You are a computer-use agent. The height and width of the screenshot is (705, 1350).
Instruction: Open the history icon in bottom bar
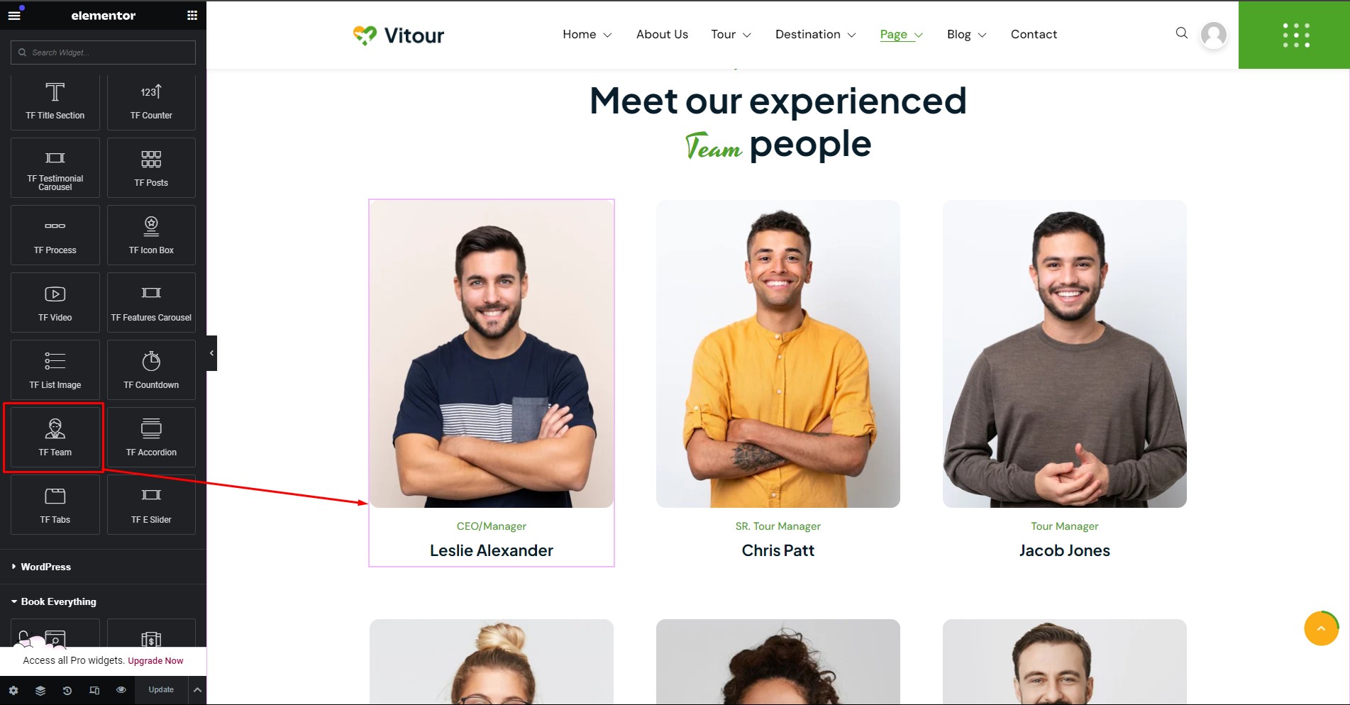(x=67, y=690)
